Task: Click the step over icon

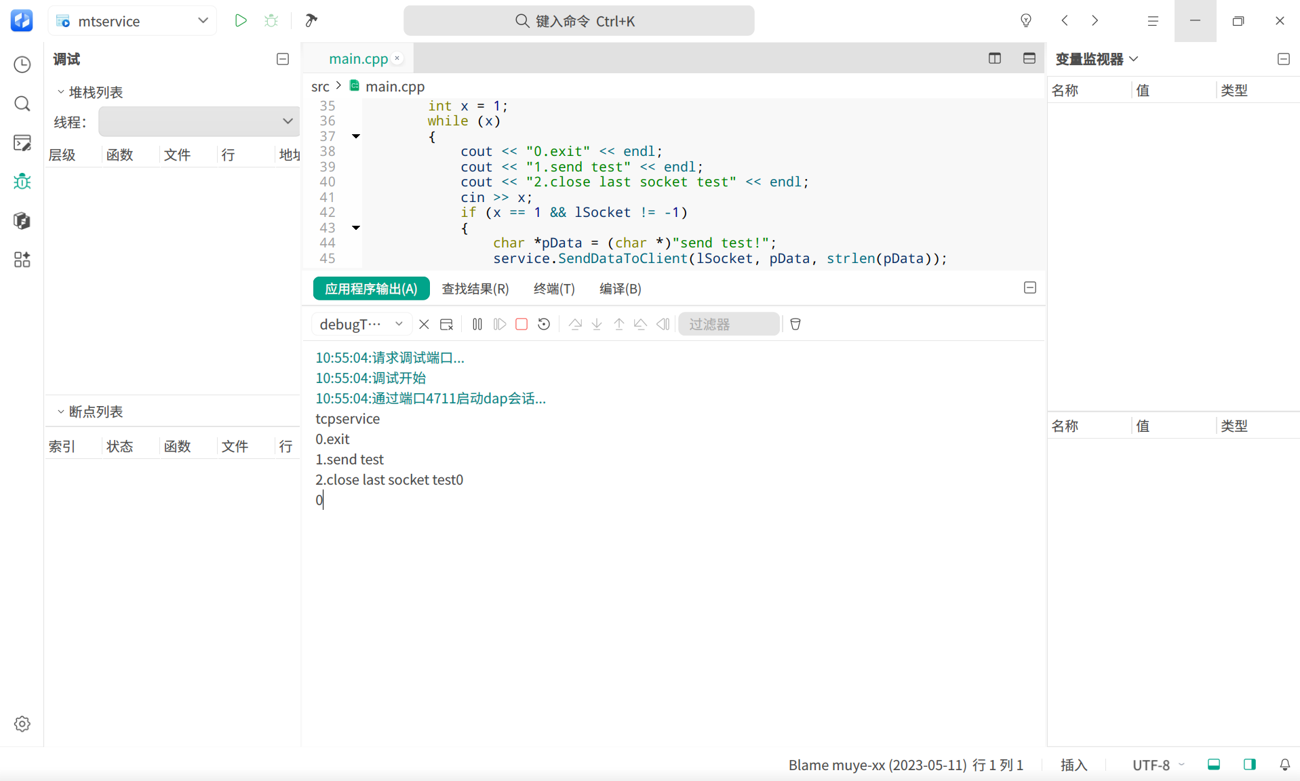Action: (x=575, y=324)
